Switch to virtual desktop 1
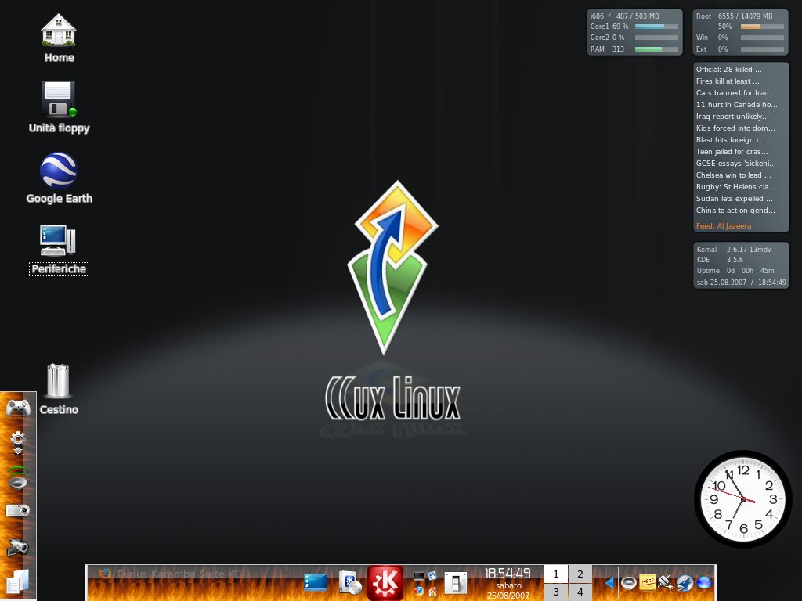 coord(556,574)
